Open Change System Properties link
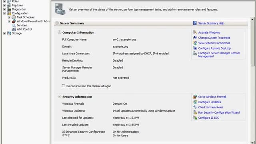The image size is (256, 144). 214,38
